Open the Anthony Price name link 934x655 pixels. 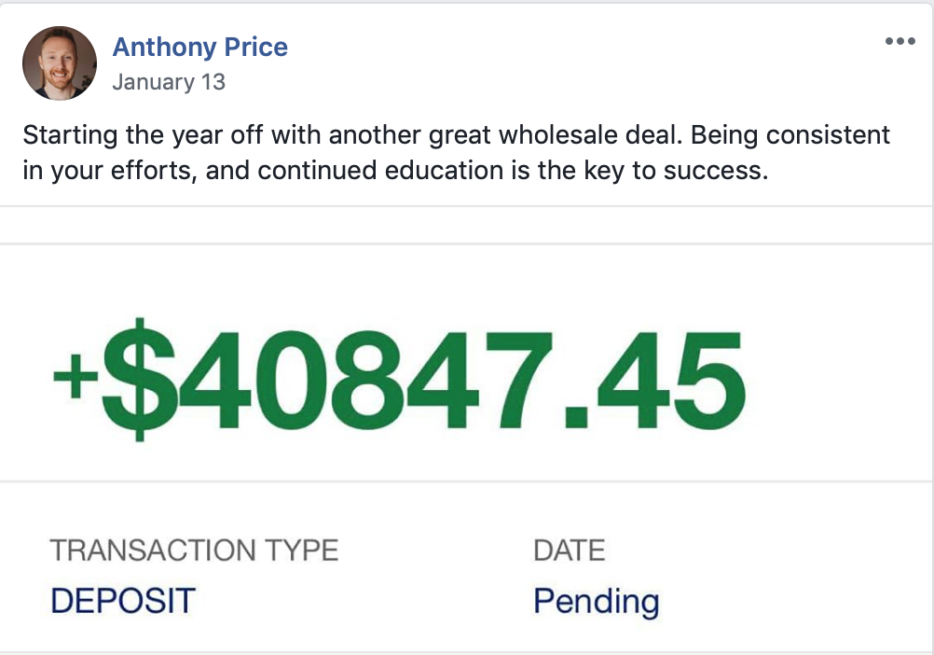(199, 47)
